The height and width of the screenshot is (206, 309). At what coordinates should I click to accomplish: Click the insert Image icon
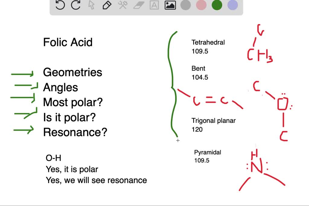(x=170, y=5)
